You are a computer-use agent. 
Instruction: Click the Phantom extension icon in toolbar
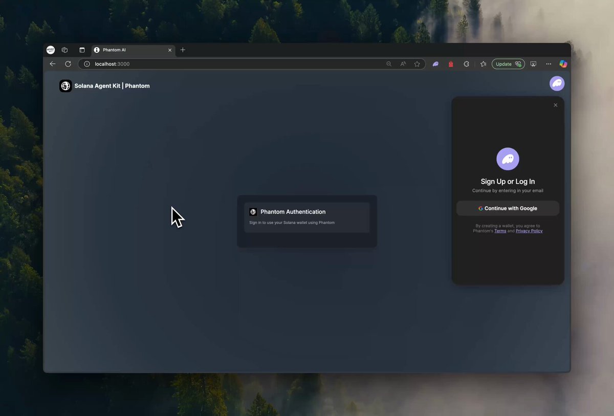(435, 64)
